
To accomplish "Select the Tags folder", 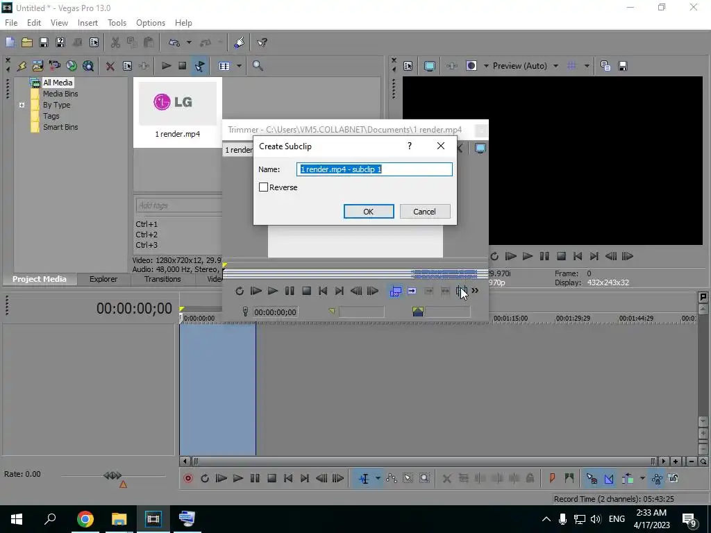I will click(x=51, y=116).
